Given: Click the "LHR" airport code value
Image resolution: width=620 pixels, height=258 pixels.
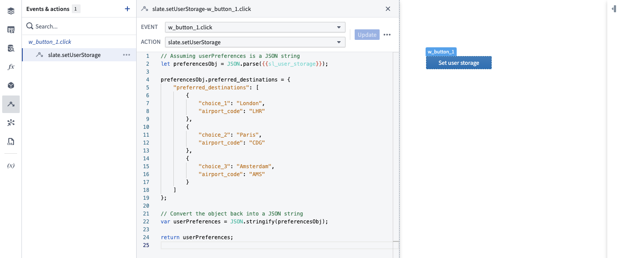Looking at the screenshot, I should [x=257, y=111].
